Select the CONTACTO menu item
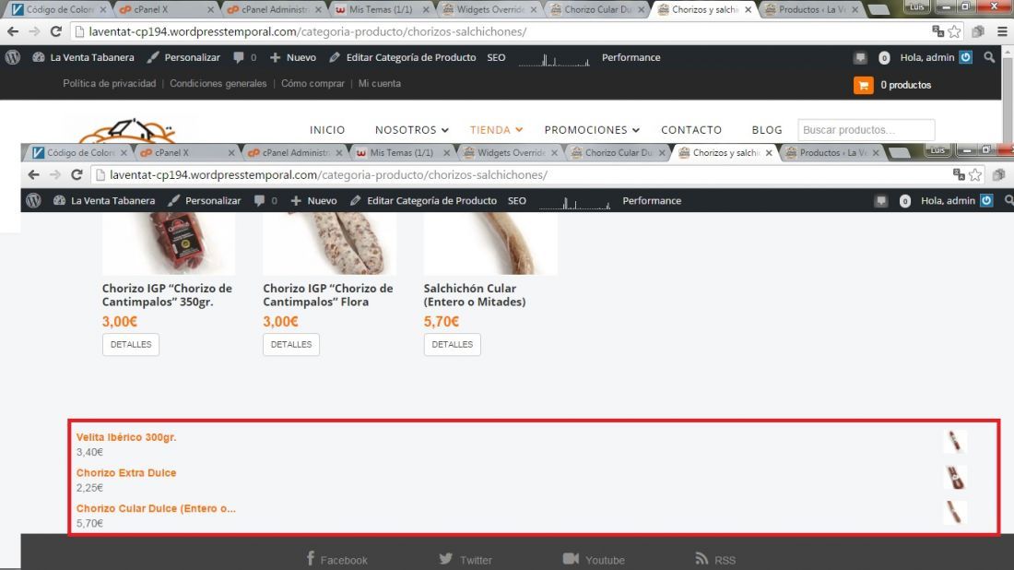Screen dimensions: 1014x570 coord(691,130)
